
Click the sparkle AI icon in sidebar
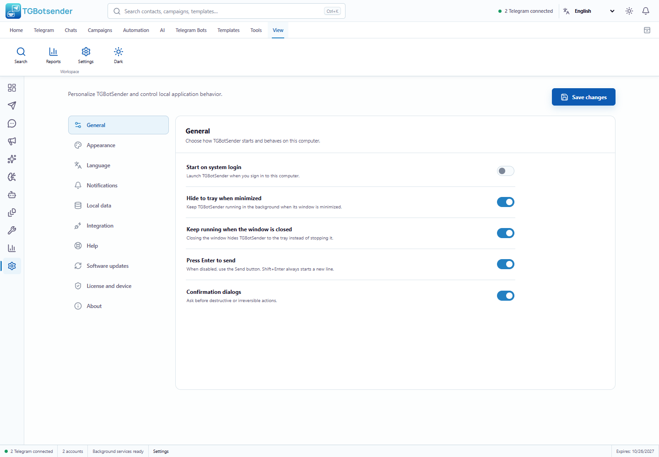[12, 159]
